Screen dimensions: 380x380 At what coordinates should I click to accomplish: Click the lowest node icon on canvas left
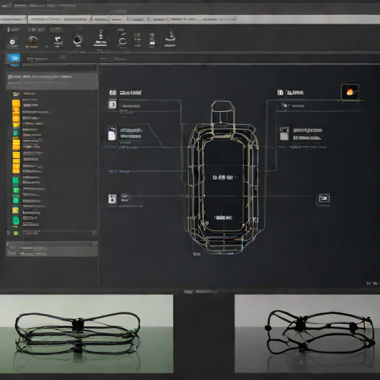(x=112, y=199)
